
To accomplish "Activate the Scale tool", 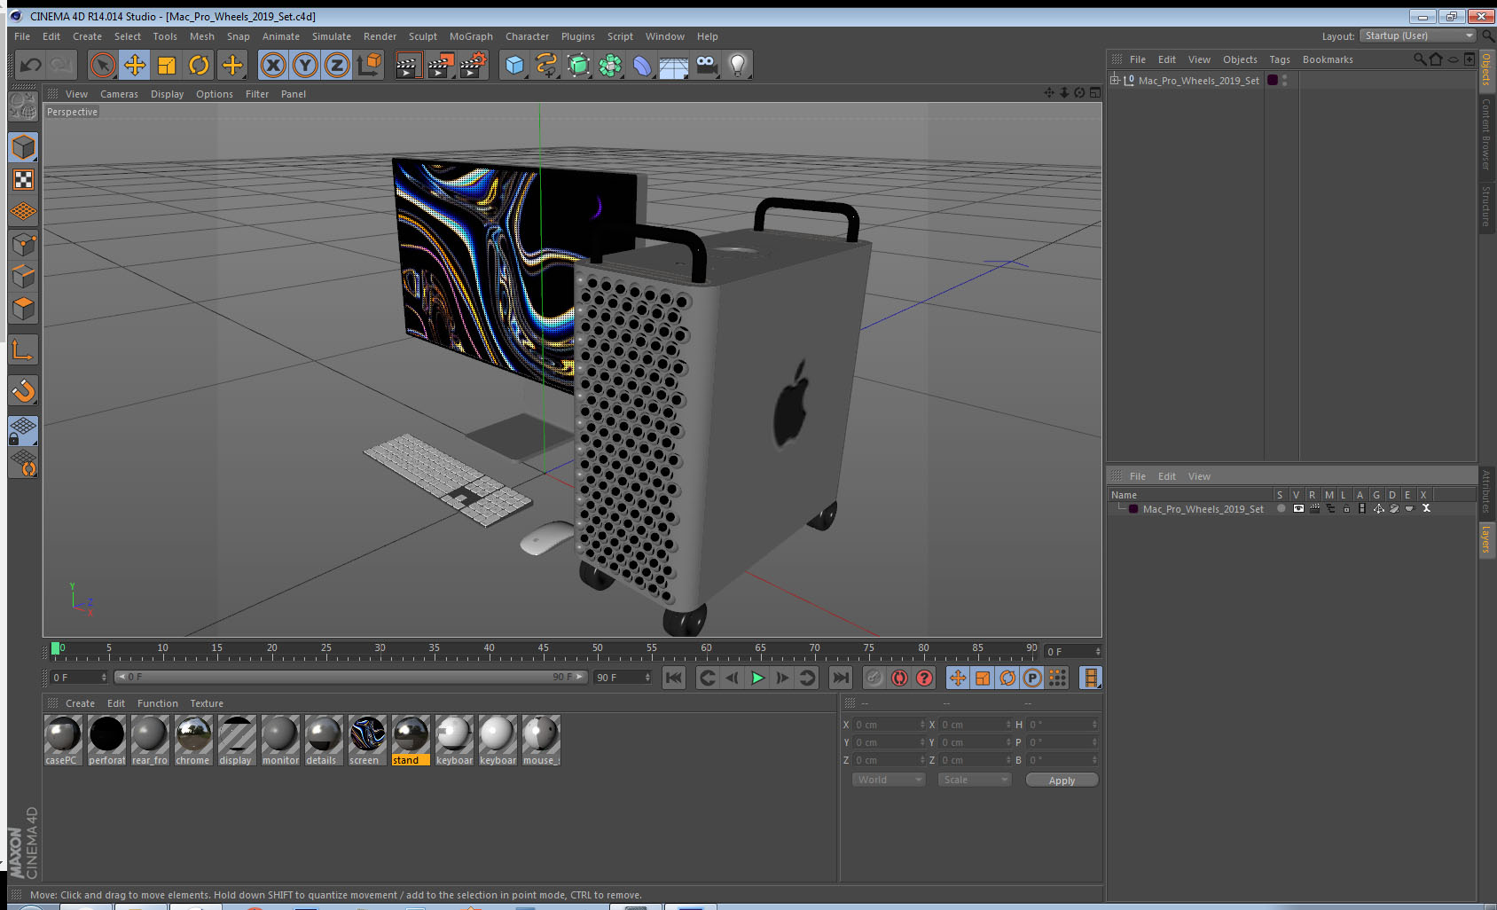I will tap(167, 65).
